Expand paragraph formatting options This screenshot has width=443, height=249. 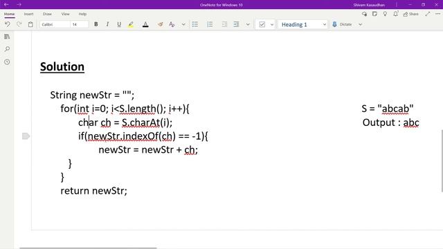point(248,25)
